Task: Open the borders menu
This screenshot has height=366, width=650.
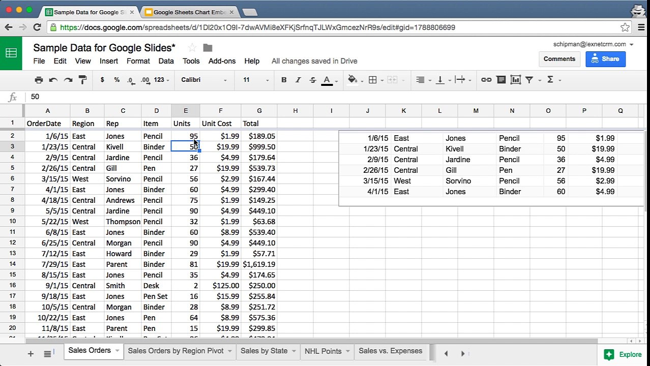Action: pos(373,80)
